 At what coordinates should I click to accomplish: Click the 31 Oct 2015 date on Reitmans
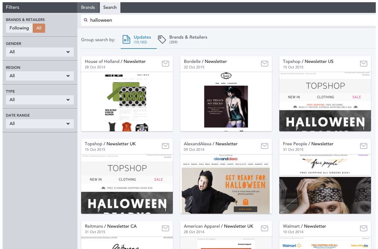(x=95, y=232)
